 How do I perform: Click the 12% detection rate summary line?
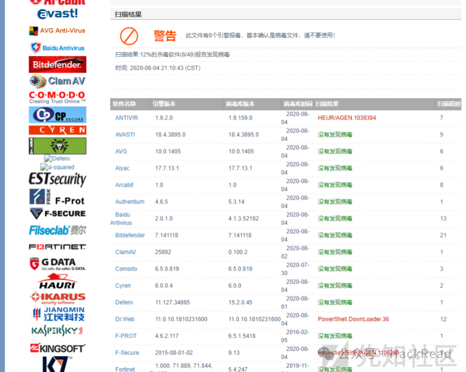pyautogui.click(x=173, y=55)
